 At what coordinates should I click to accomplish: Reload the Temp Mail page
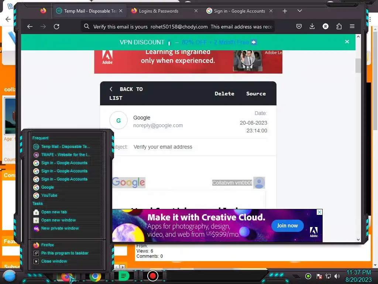click(56, 27)
